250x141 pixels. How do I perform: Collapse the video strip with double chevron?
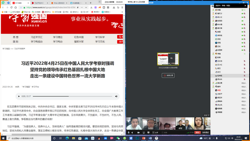(x=208, y=115)
